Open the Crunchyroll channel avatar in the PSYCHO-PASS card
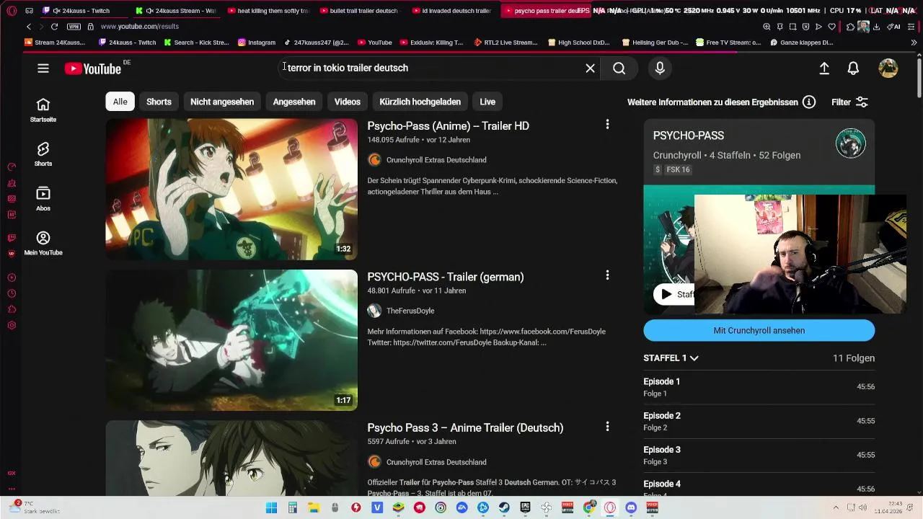 [850, 143]
